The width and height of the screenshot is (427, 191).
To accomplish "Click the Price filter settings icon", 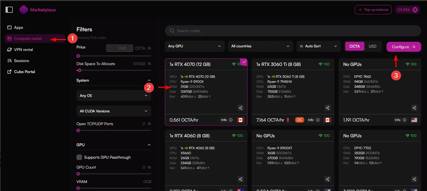I will [150, 48].
